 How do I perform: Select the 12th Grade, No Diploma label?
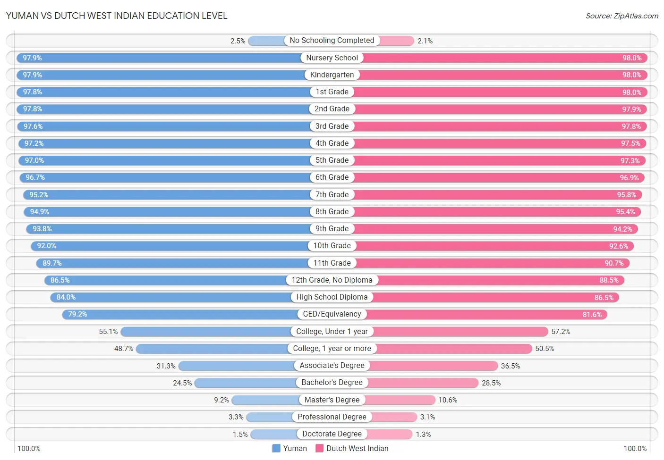[x=332, y=280]
